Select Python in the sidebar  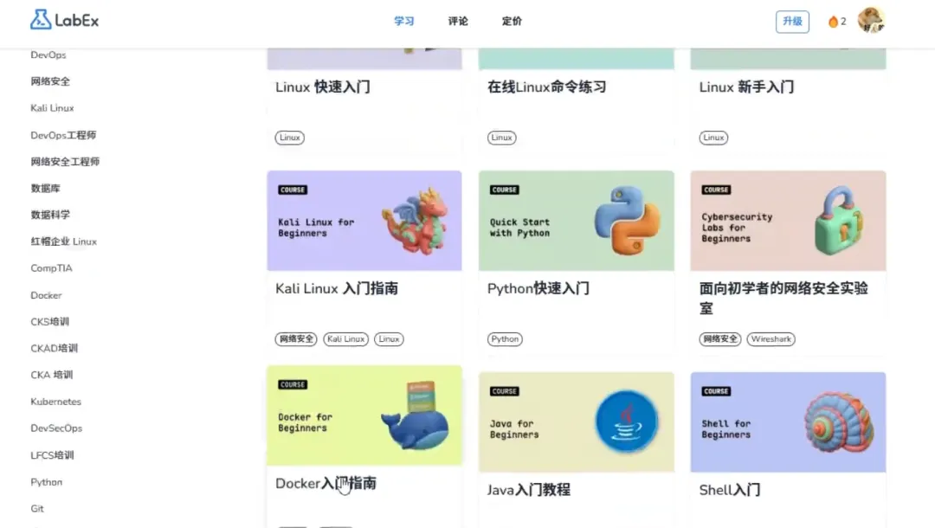coord(47,482)
